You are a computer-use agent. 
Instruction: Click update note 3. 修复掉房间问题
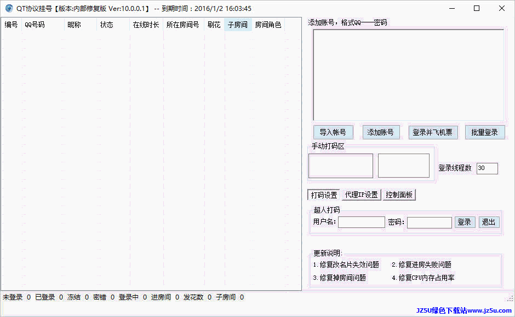point(339,278)
